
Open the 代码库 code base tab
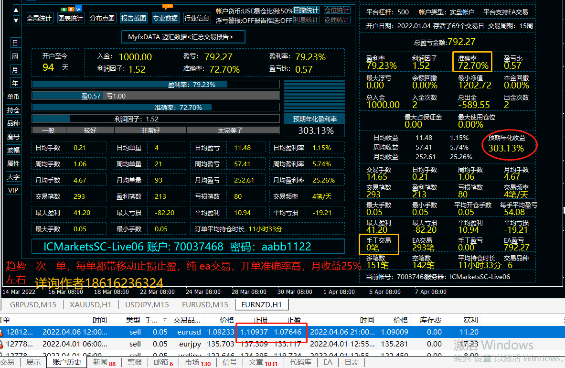[300, 362]
